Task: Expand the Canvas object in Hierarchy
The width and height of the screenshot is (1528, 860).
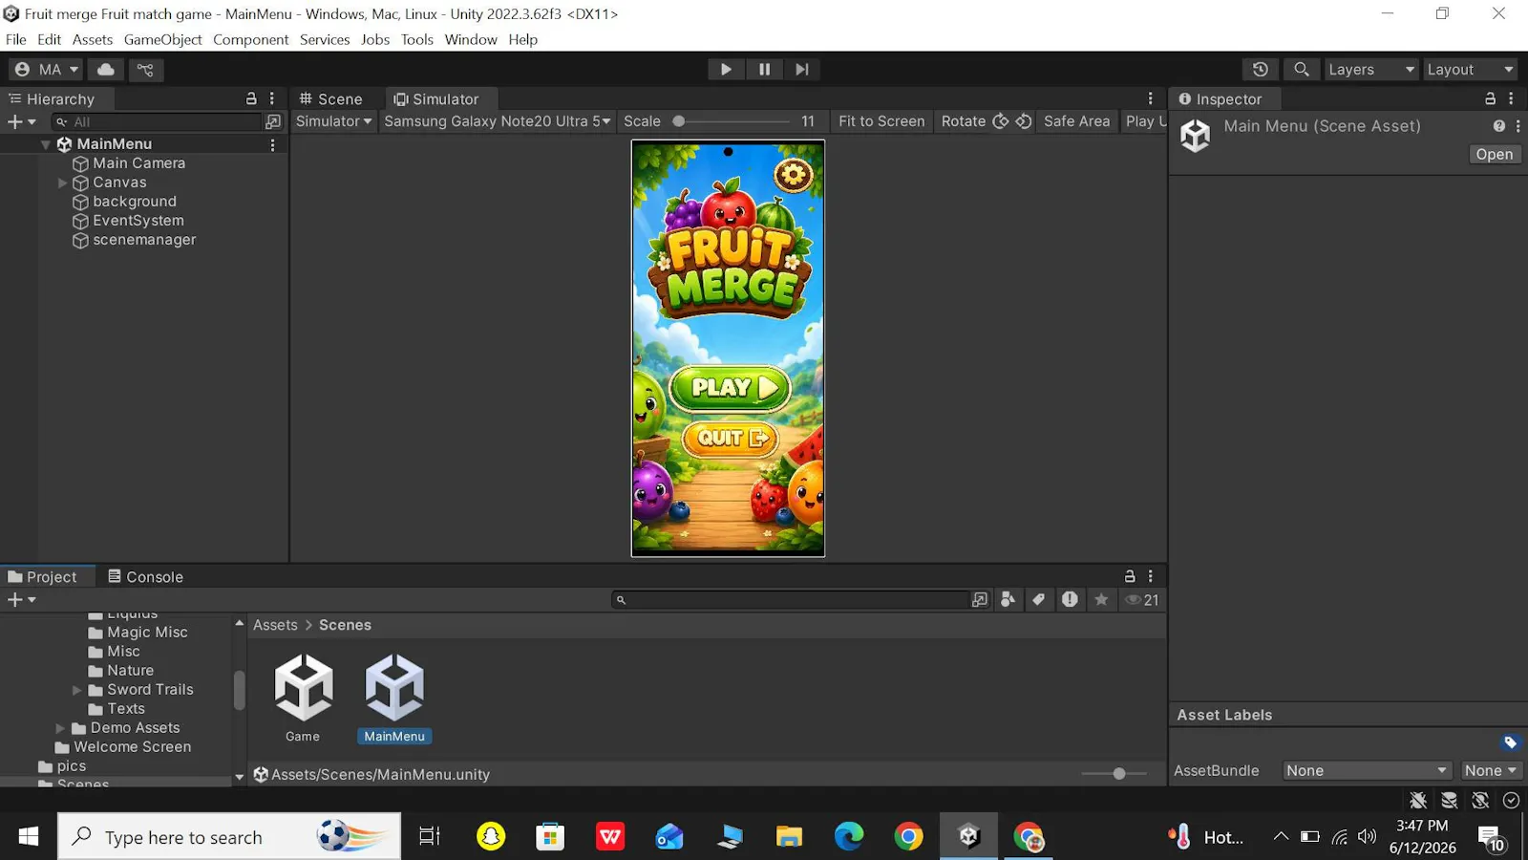Action: (x=62, y=183)
